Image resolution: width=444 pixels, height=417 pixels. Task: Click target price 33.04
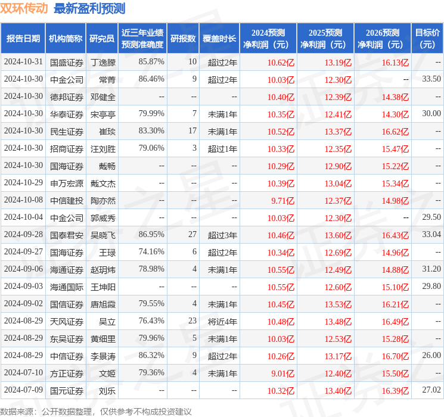point(431,234)
